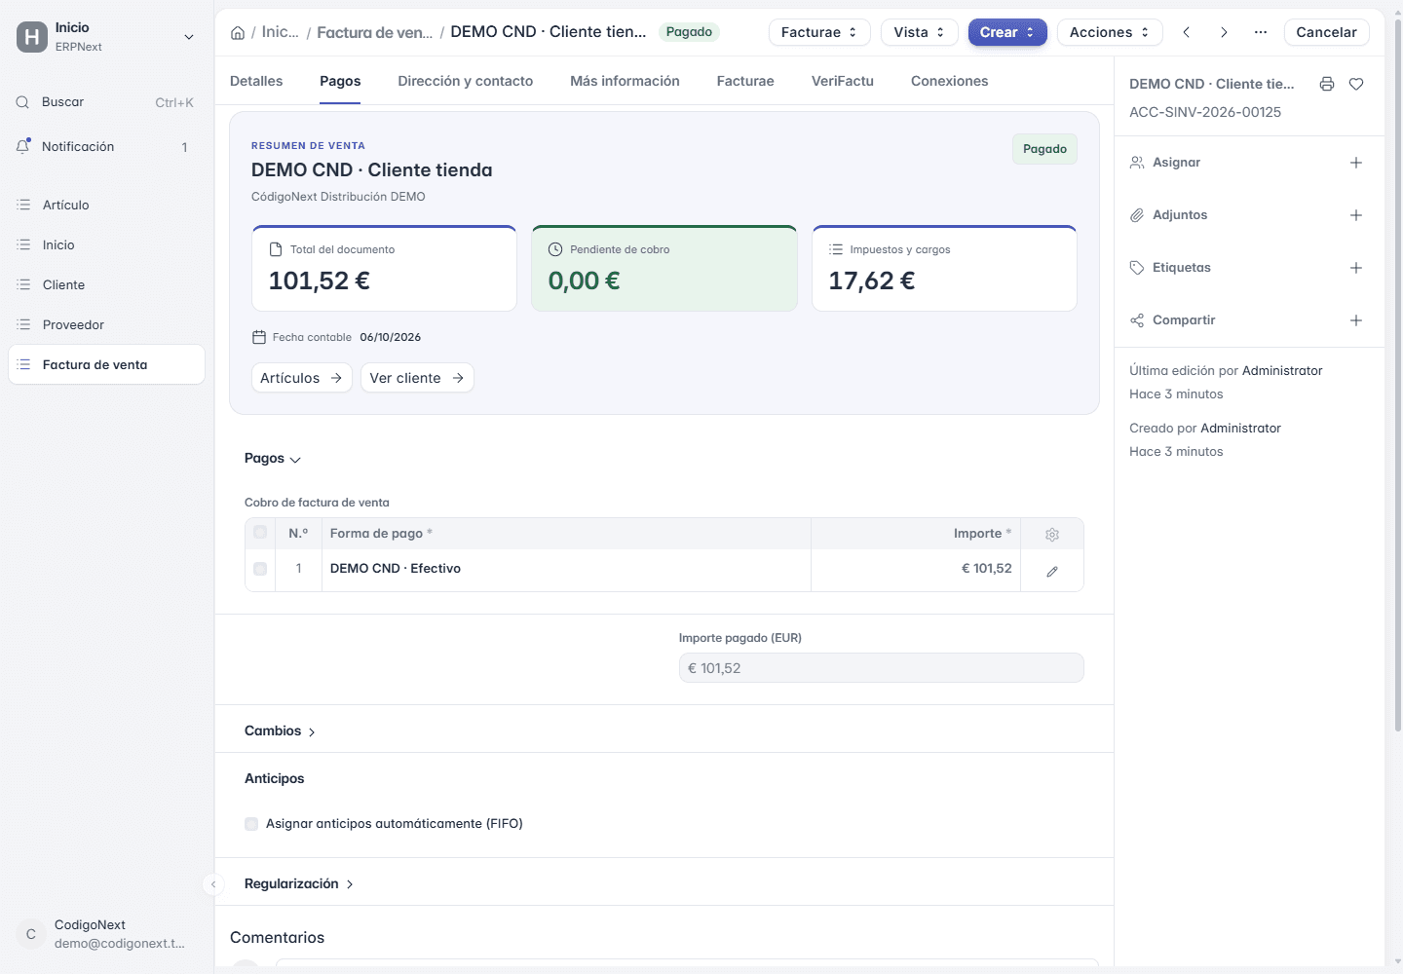The image size is (1403, 974).
Task: Click the Ver cliente button
Action: pyautogui.click(x=417, y=378)
